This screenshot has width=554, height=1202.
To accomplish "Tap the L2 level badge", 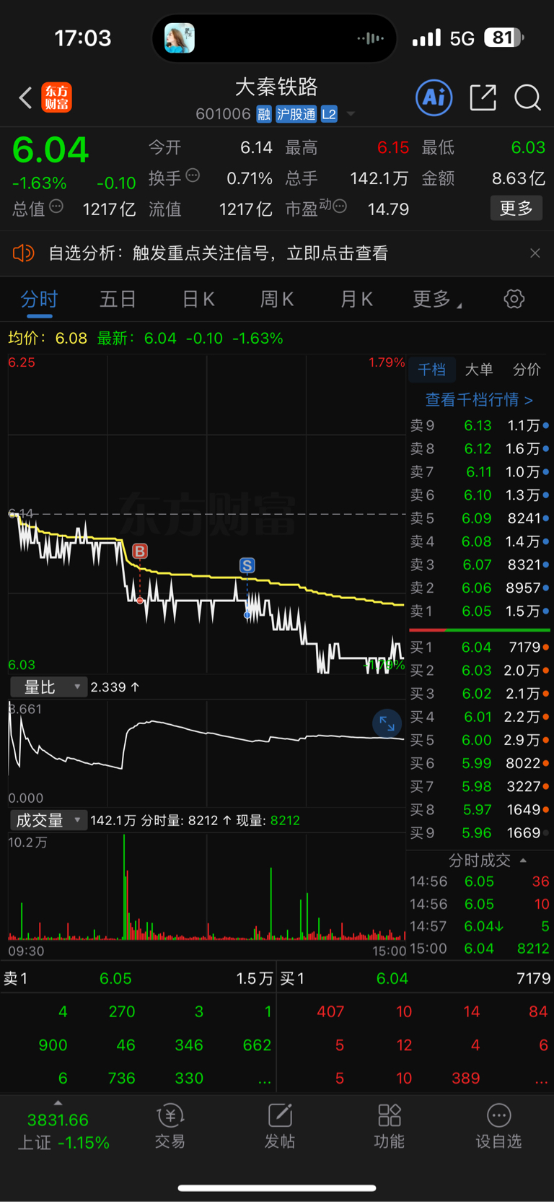I will click(x=329, y=114).
